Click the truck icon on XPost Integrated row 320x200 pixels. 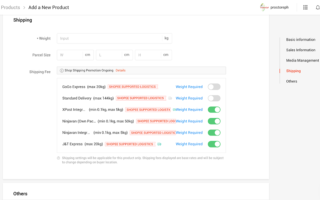(174, 110)
